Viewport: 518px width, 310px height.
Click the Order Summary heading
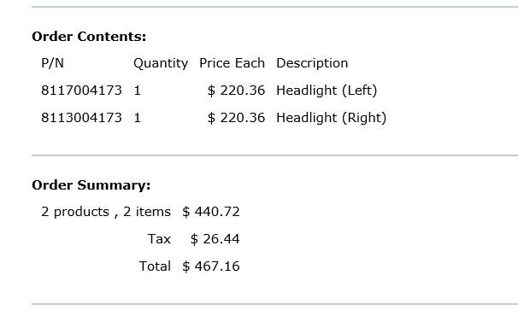(x=91, y=185)
